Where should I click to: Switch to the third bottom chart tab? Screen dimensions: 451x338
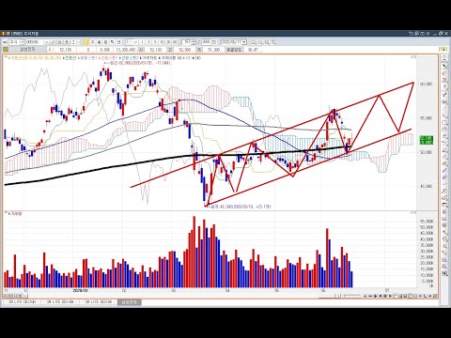[x=99, y=302]
